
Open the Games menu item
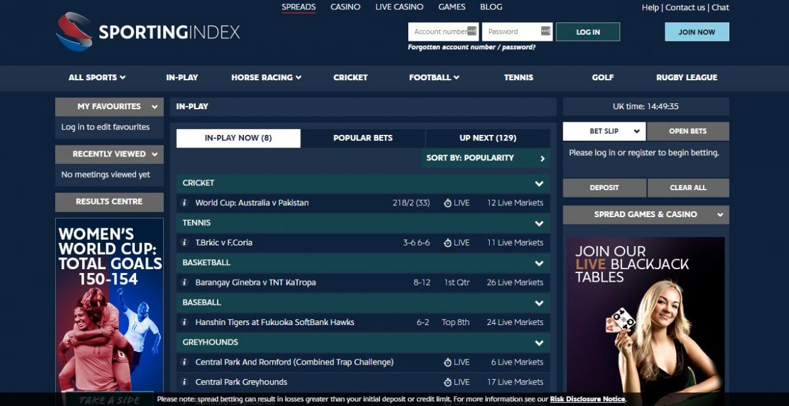tap(452, 7)
